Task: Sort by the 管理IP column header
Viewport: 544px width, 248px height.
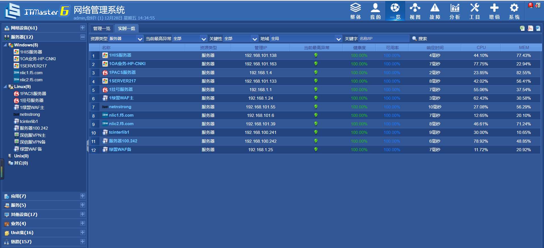Action: tap(261, 48)
